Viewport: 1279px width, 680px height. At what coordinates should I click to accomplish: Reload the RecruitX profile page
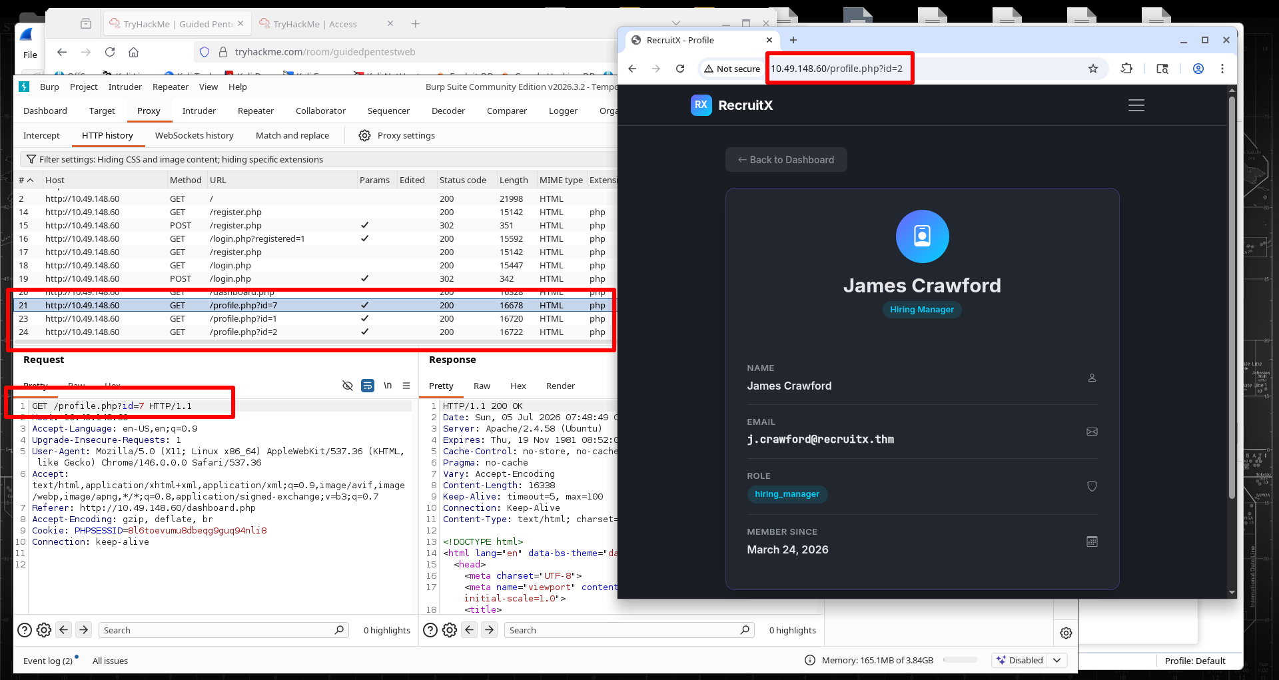coord(680,69)
